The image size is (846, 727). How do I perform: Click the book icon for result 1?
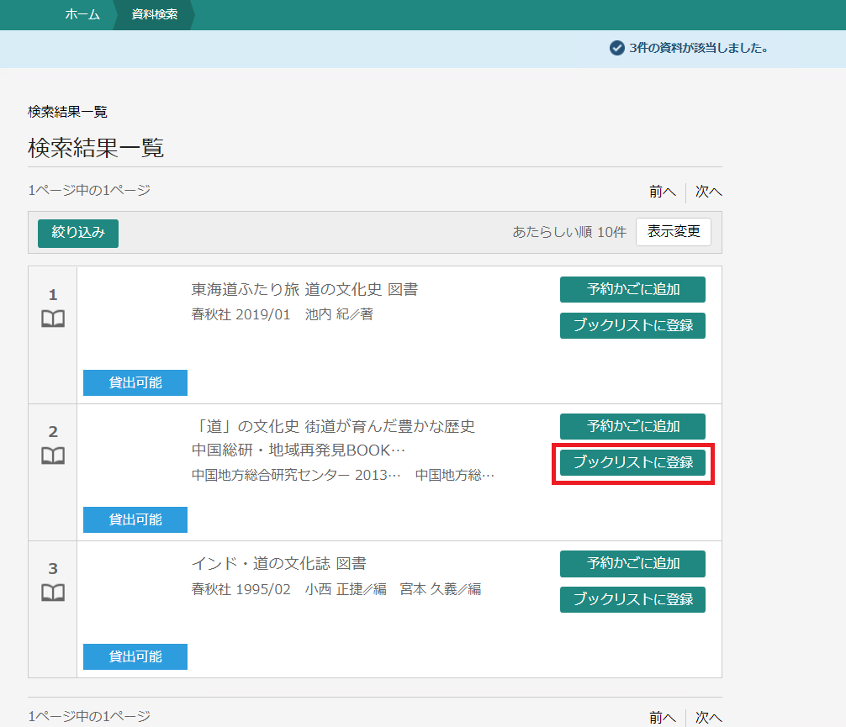pos(53,319)
